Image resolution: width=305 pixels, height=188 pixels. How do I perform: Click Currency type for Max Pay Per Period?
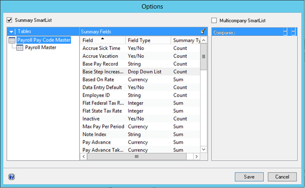[138, 126]
